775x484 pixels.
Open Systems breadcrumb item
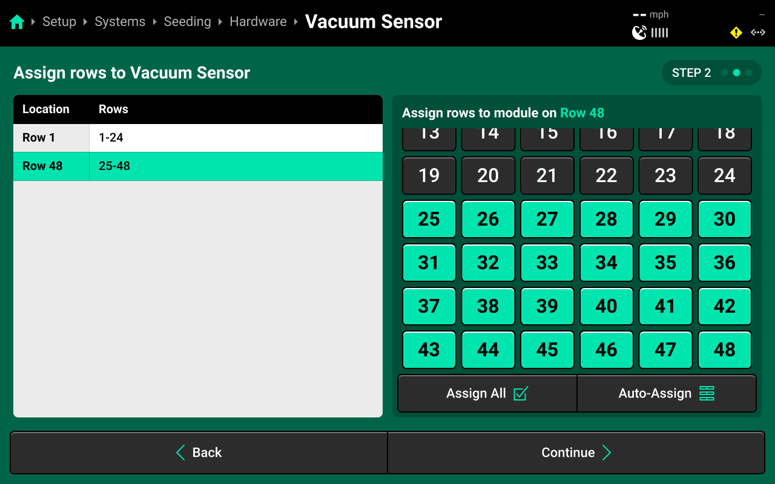[120, 22]
